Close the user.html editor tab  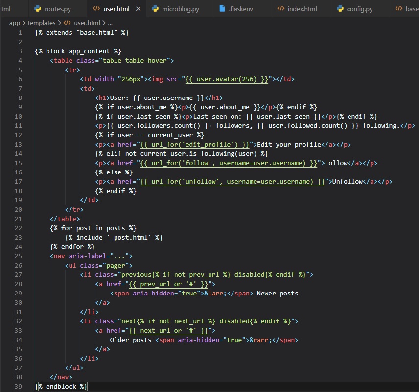pyautogui.click(x=138, y=9)
